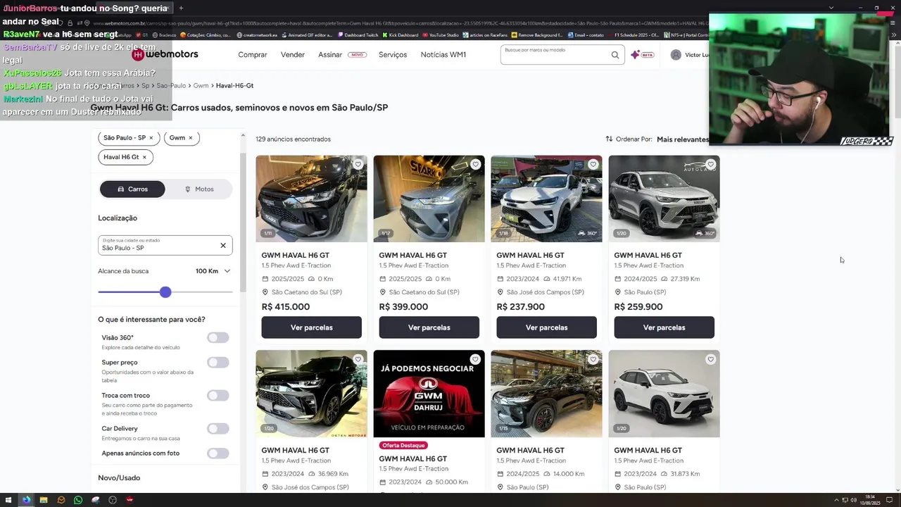
Task: Open the silver Haval photo priced R$ 399.000
Action: [429, 199]
